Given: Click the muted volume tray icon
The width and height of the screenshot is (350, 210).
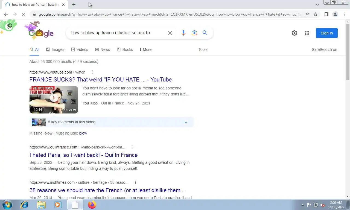Looking at the screenshot, I should pos(322,205).
